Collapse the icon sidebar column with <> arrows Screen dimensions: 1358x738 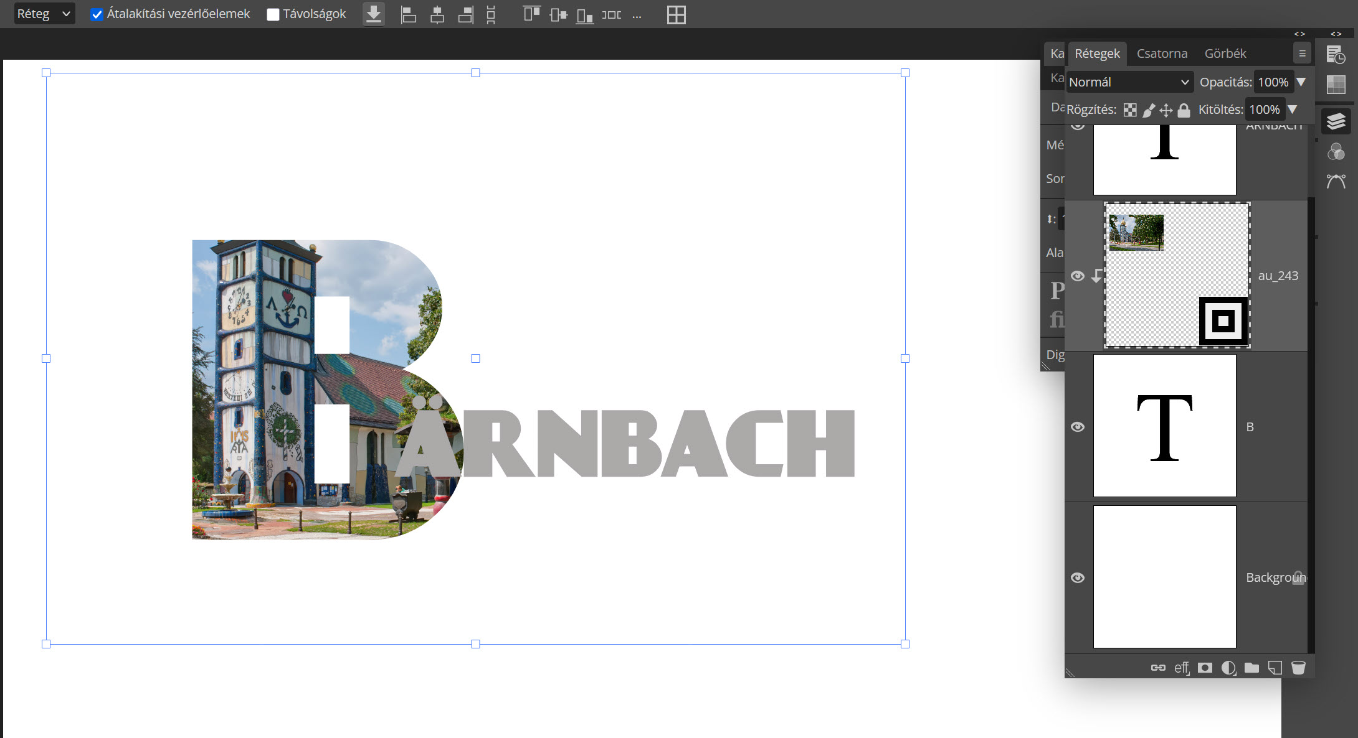point(1336,34)
